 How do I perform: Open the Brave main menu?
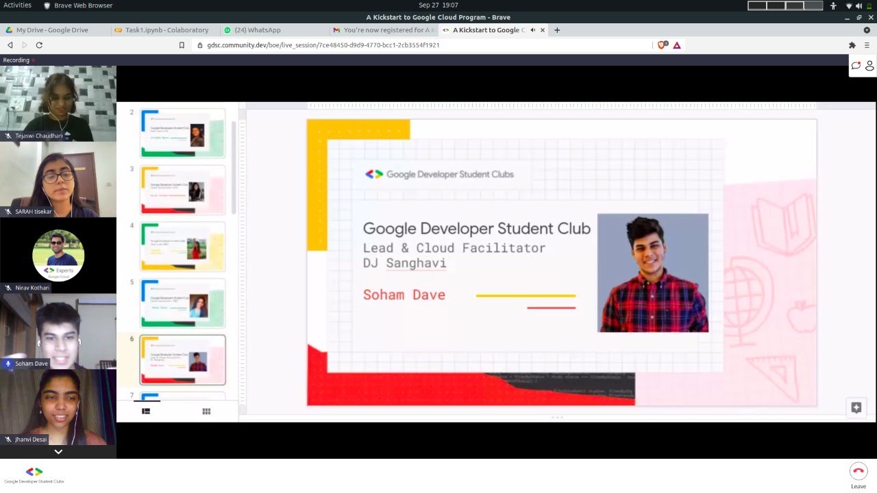[x=867, y=45]
